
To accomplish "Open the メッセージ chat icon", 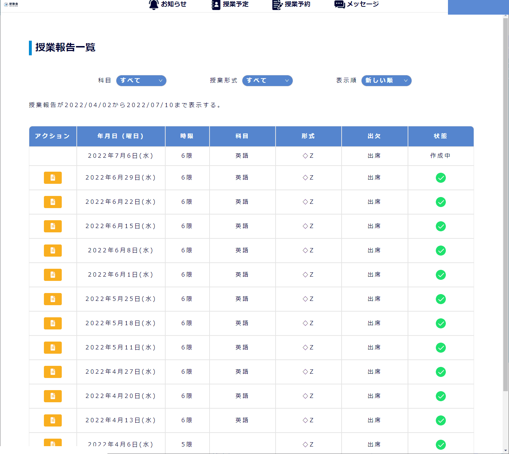I will [339, 4].
